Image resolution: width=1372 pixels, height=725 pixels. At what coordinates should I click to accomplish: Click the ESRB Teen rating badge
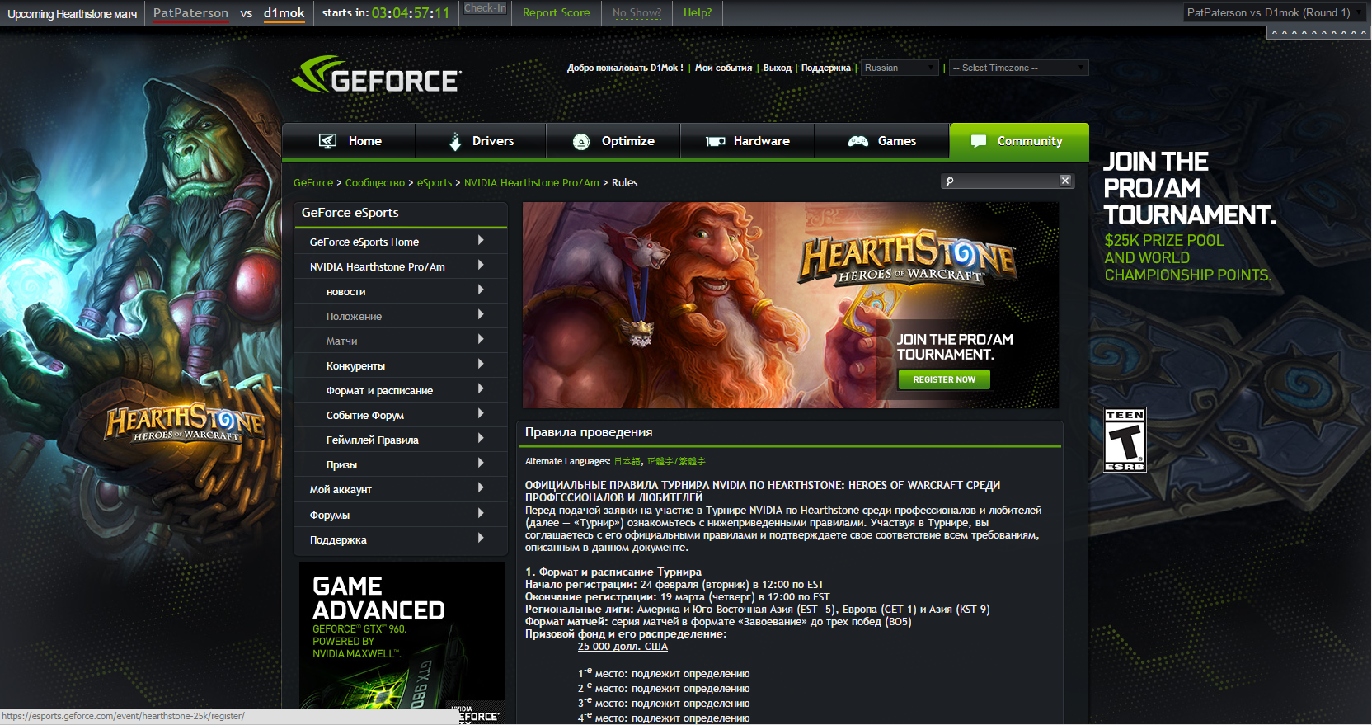pyautogui.click(x=1125, y=440)
